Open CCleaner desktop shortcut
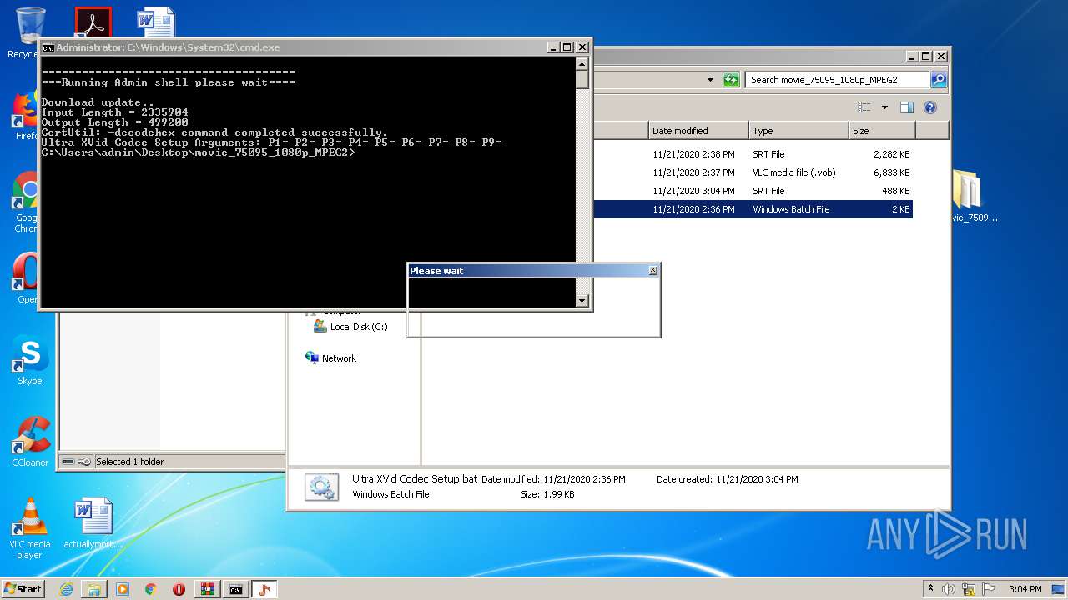This screenshot has height=600, width=1068. coord(30,442)
